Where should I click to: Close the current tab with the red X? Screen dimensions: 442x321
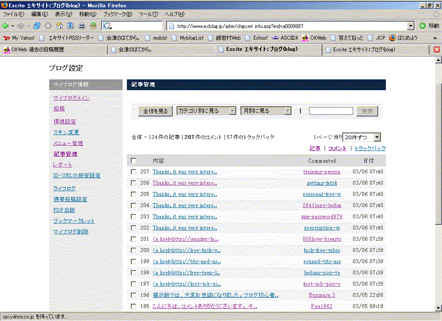coord(437,50)
